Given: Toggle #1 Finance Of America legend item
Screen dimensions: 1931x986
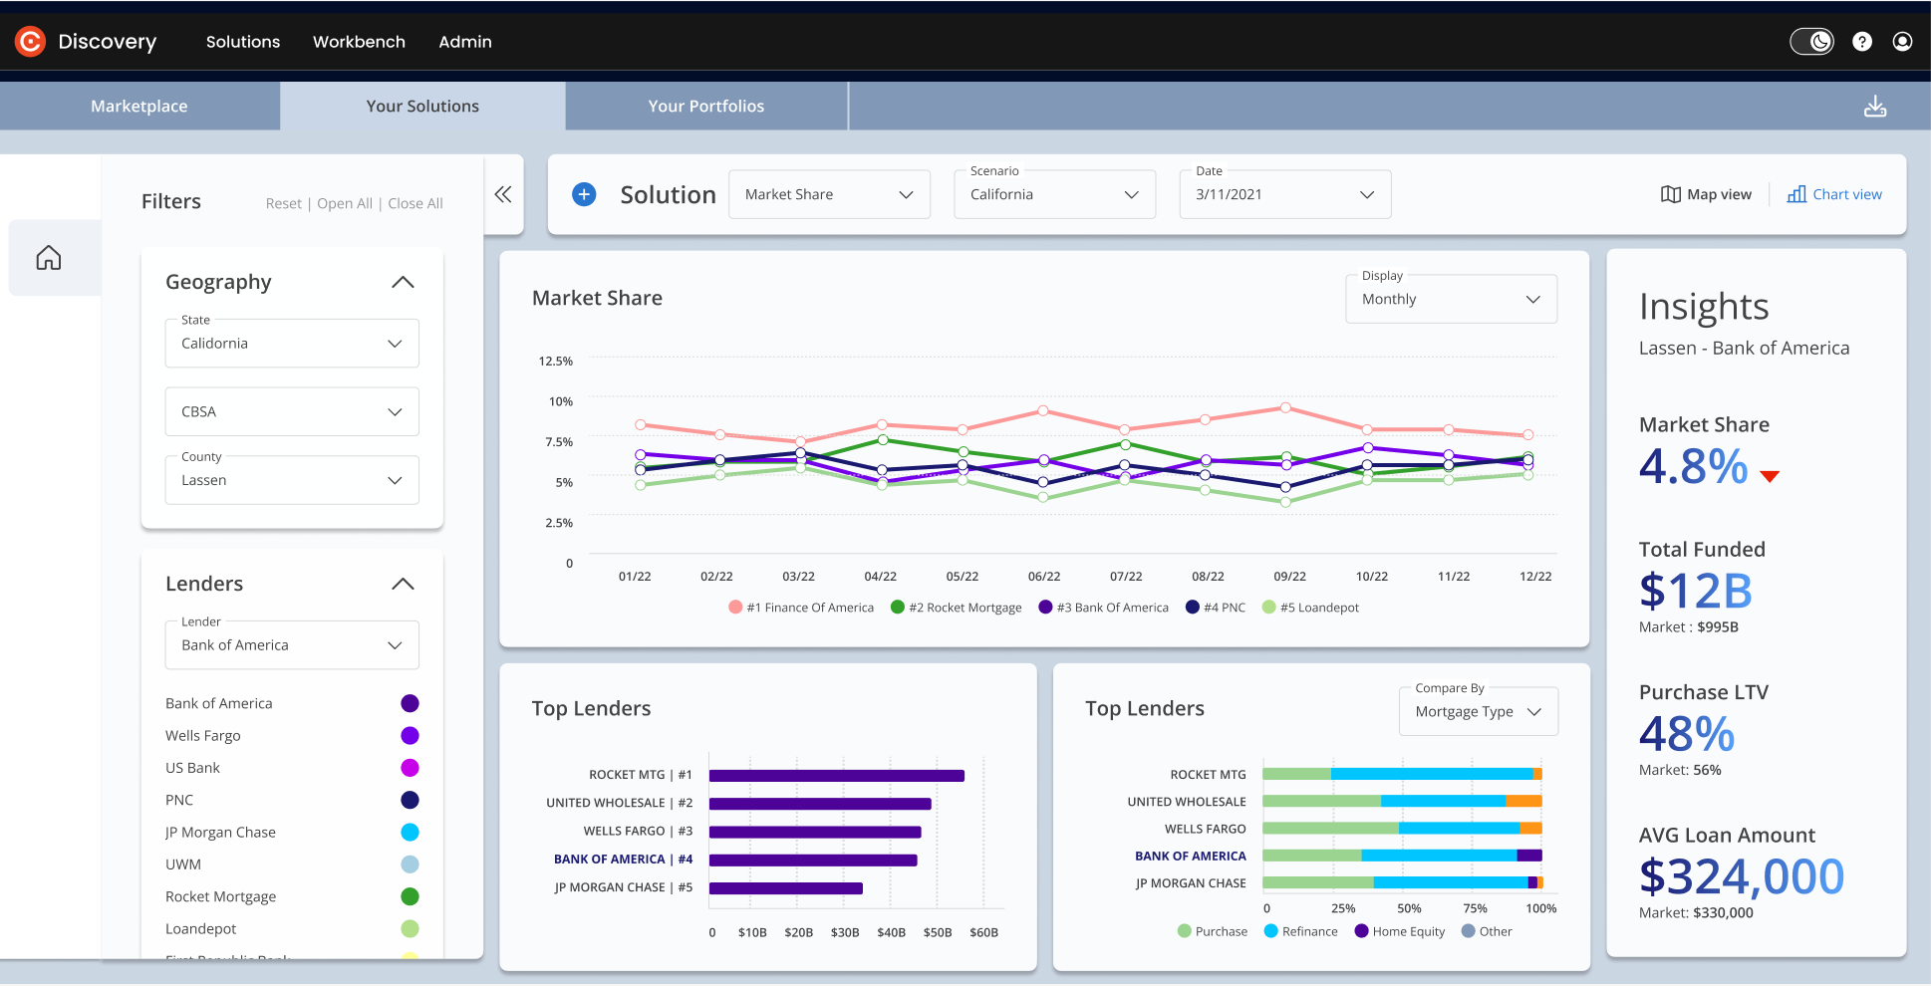Looking at the screenshot, I should (x=801, y=608).
